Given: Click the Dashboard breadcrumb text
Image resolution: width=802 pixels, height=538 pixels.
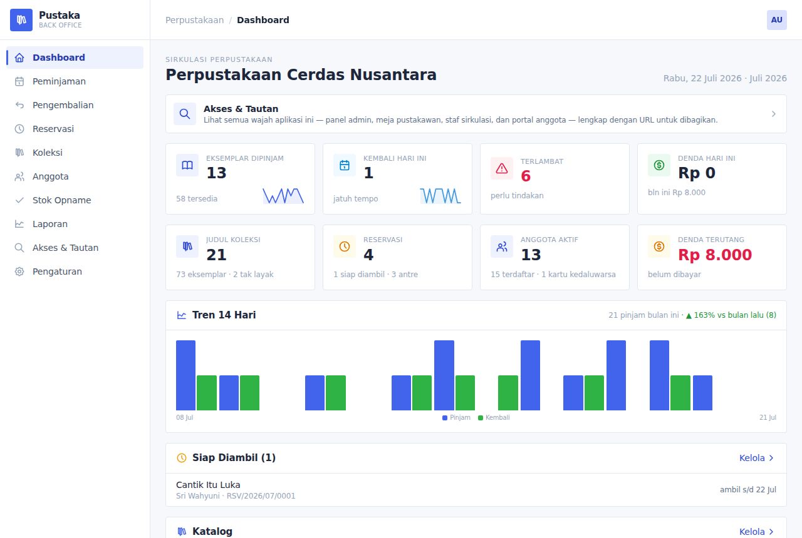Looking at the screenshot, I should (x=263, y=20).
